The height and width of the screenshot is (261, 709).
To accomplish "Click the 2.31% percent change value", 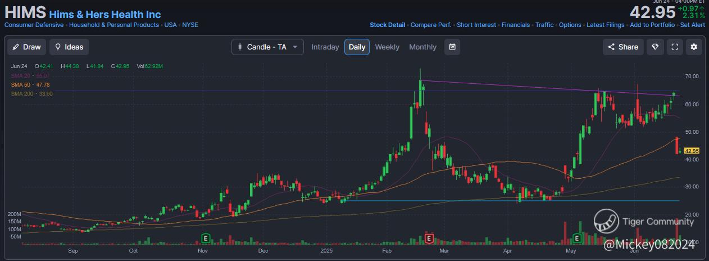I will [x=694, y=16].
